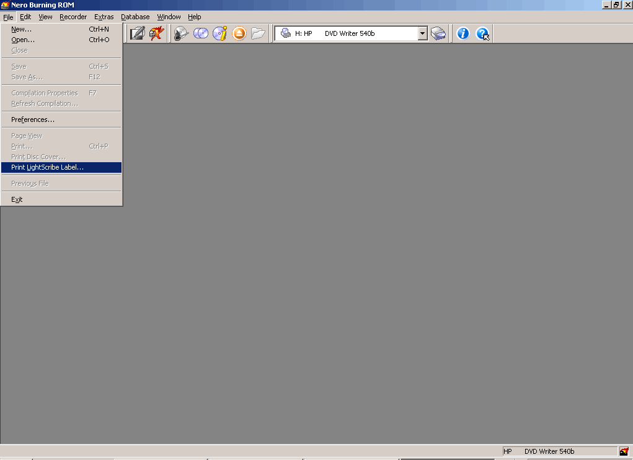This screenshot has height=460, width=633.
Task: Open the Cover Designer pencil icon
Action: pos(137,33)
